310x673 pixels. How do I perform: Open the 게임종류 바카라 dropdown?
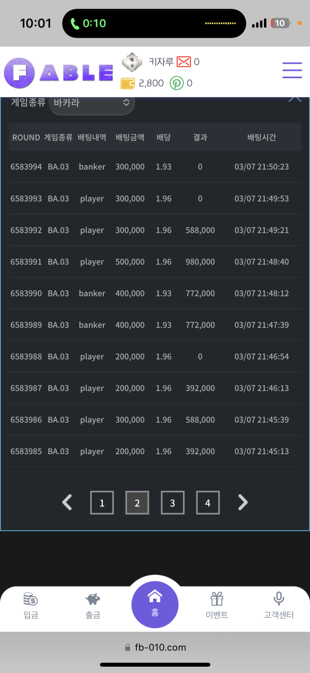click(91, 103)
